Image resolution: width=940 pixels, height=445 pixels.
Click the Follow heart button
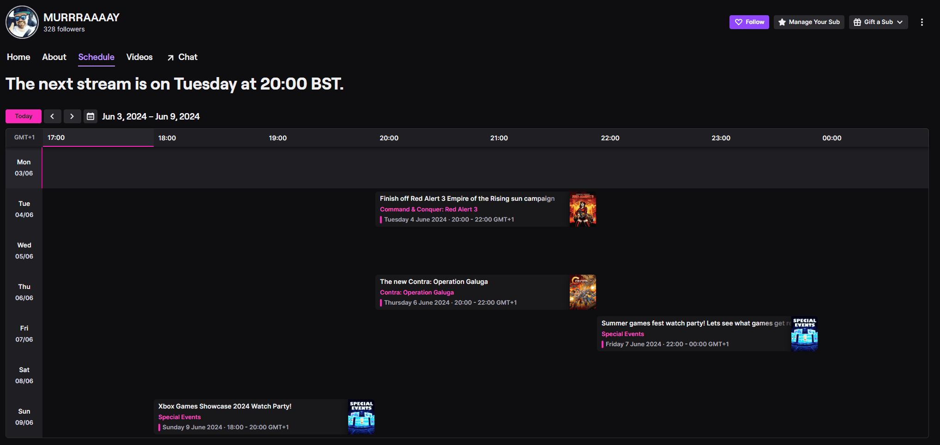(x=749, y=22)
